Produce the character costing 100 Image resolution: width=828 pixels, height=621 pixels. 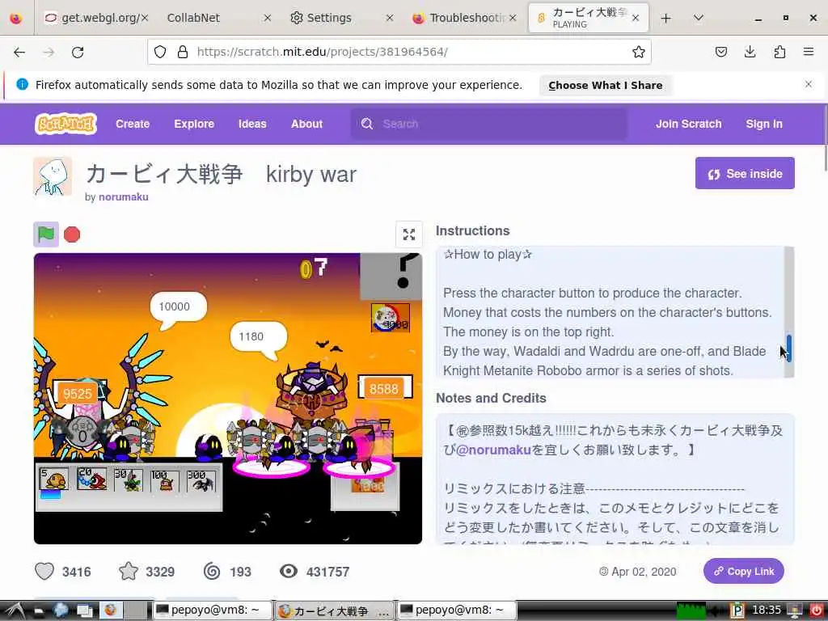tap(165, 480)
